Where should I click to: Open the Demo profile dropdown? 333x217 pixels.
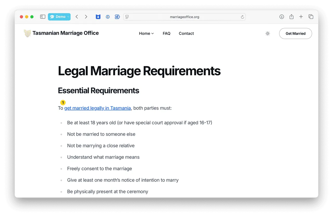point(59,17)
